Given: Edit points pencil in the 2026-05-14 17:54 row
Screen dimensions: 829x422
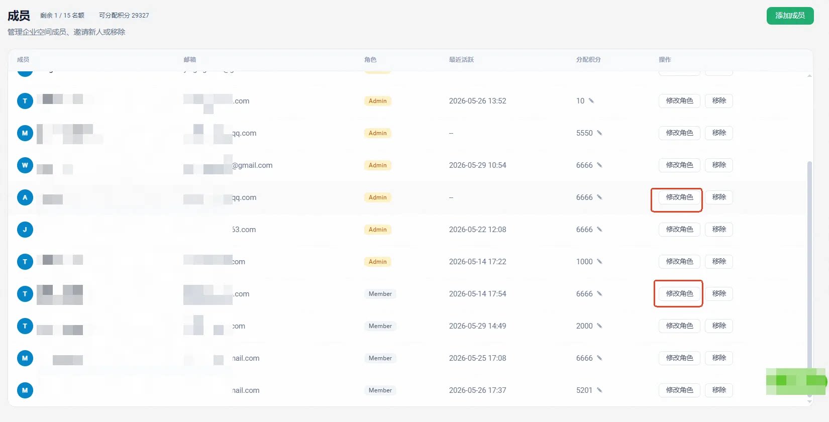Looking at the screenshot, I should [599, 293].
